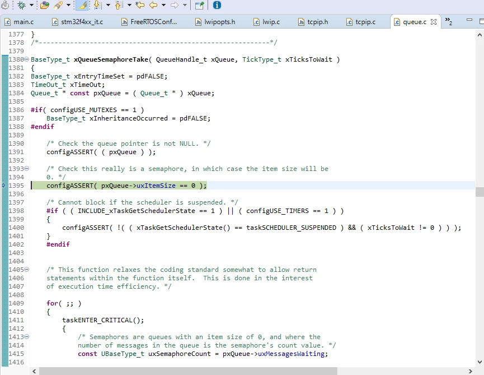Click the Pin Editor icon

point(200,5)
